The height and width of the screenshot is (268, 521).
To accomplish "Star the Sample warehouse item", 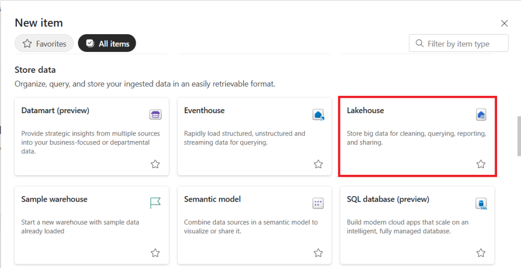I will [155, 253].
